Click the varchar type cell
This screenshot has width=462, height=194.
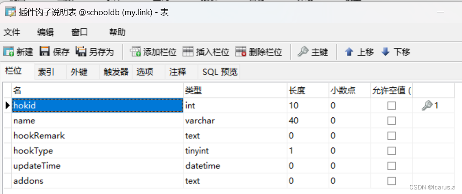pos(235,121)
